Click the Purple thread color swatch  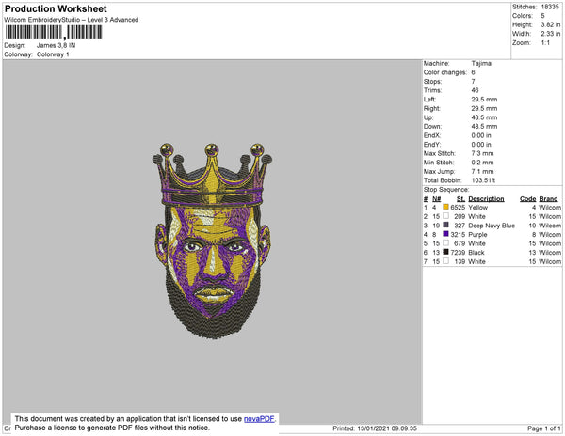pyautogui.click(x=445, y=234)
